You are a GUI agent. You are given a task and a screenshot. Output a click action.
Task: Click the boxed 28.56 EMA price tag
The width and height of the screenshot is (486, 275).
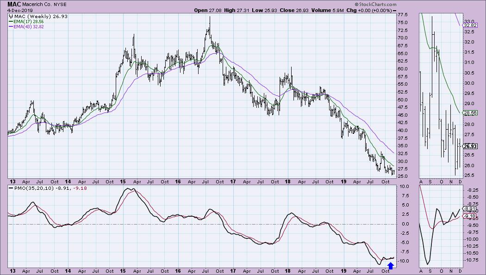(470, 113)
